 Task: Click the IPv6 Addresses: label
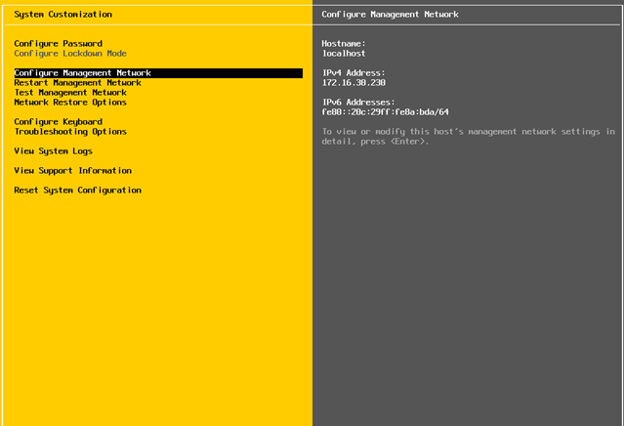point(358,103)
